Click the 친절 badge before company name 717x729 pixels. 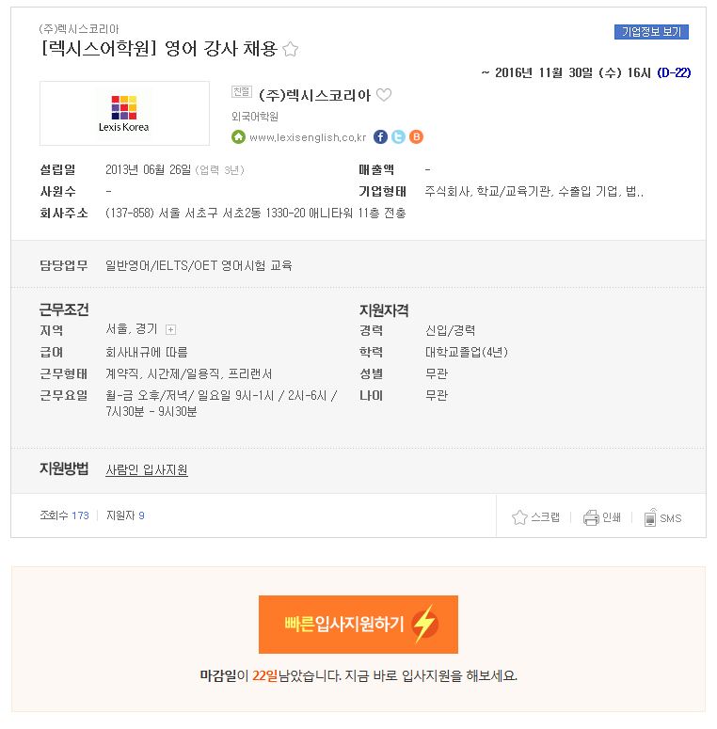241,91
